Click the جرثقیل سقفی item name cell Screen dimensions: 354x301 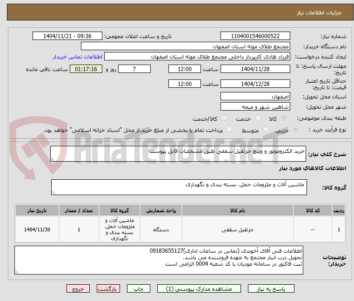pos(238,229)
